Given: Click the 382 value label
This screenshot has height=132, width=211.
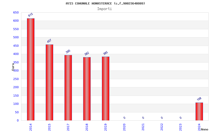Looking at the screenshot, I should pyautogui.click(x=87, y=54).
